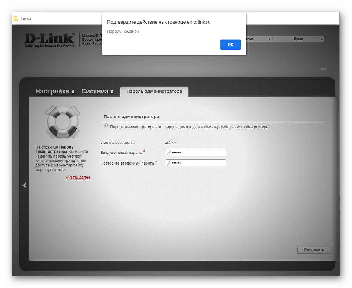Click the pencil icon in repeat password field
The width and height of the screenshot is (352, 288).
(169, 163)
